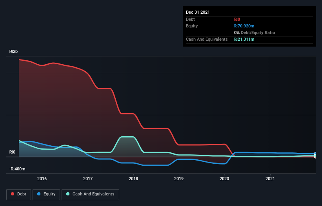Click the 2021 x-axis label
The width and height of the screenshot is (322, 206).
point(270,179)
